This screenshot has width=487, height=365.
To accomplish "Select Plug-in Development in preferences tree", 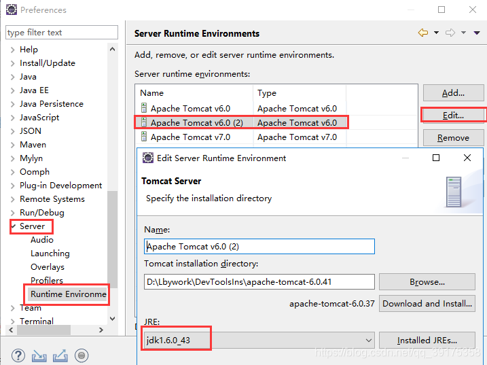I will (x=61, y=186).
